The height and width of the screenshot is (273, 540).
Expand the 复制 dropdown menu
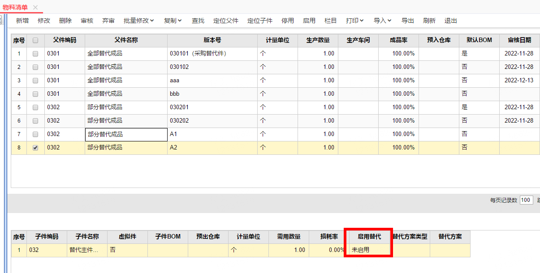tap(173, 21)
